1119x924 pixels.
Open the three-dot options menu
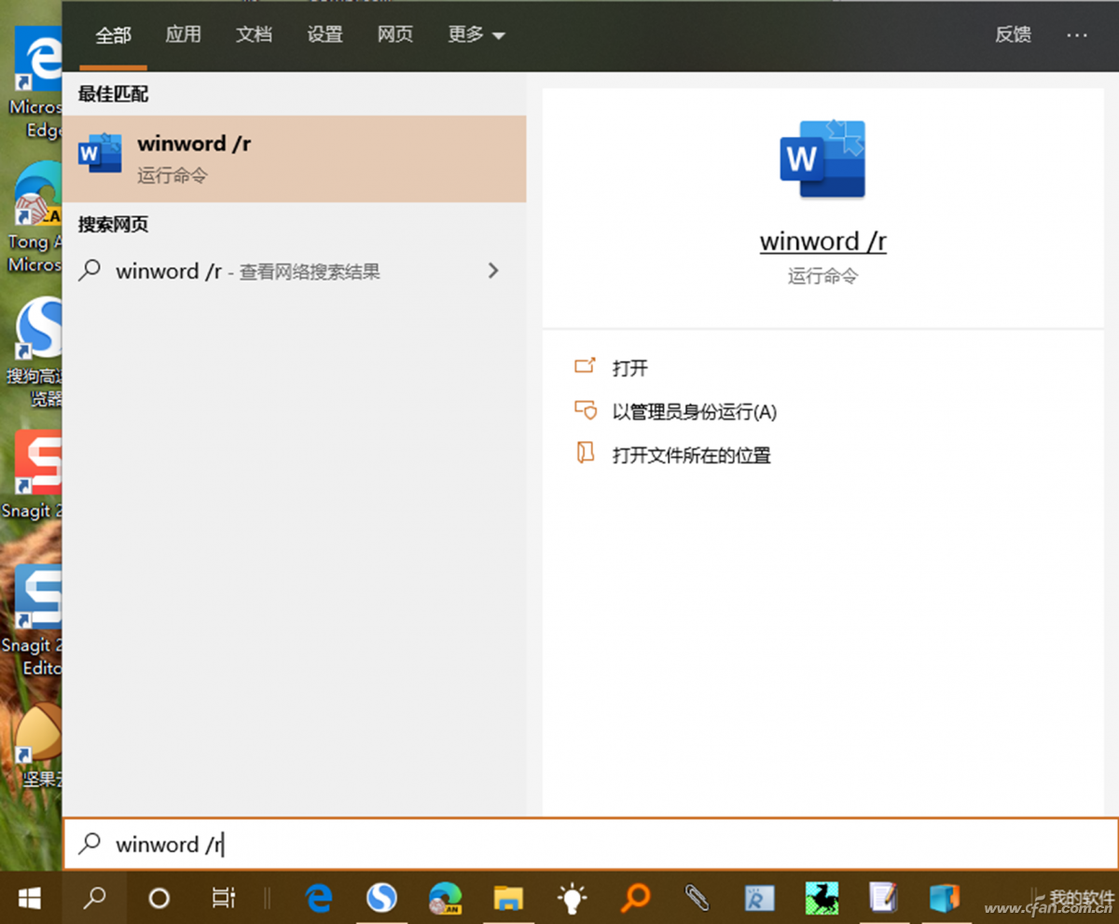pyautogui.click(x=1077, y=34)
